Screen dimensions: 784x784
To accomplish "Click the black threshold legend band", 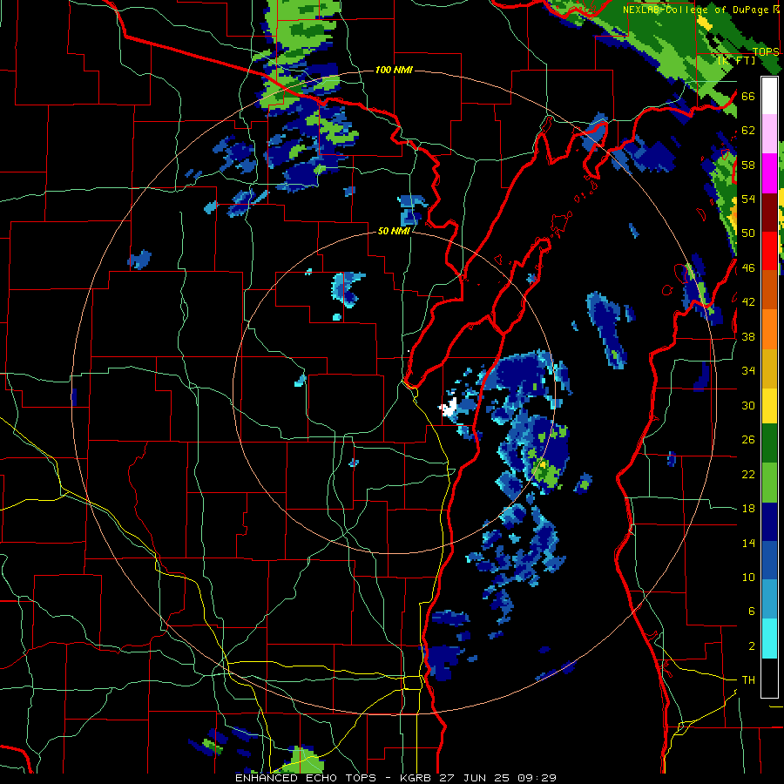I will [x=769, y=678].
